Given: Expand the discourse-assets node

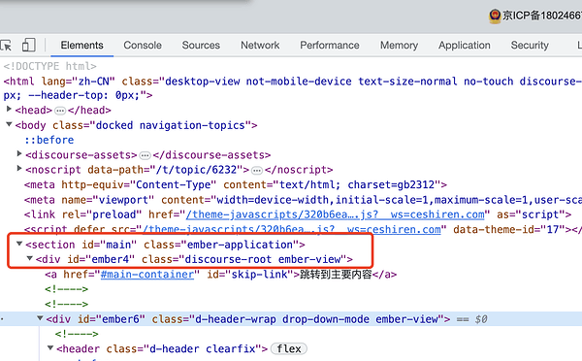Looking at the screenshot, I should click(x=19, y=153).
